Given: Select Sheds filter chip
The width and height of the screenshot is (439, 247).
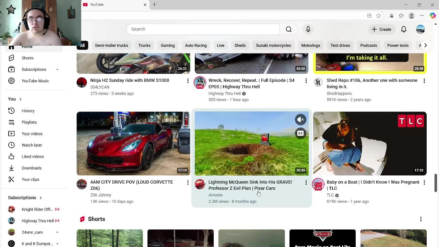Looking at the screenshot, I should click(240, 45).
